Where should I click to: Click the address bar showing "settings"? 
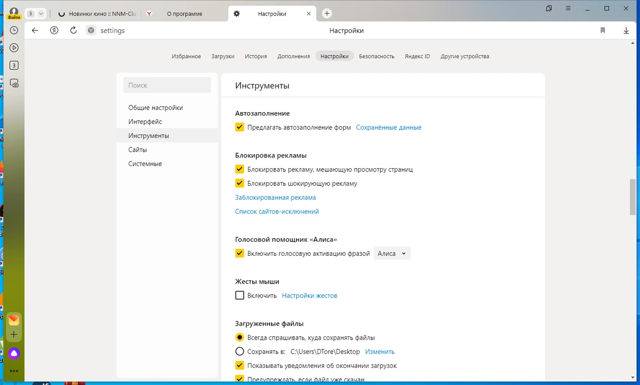(113, 30)
